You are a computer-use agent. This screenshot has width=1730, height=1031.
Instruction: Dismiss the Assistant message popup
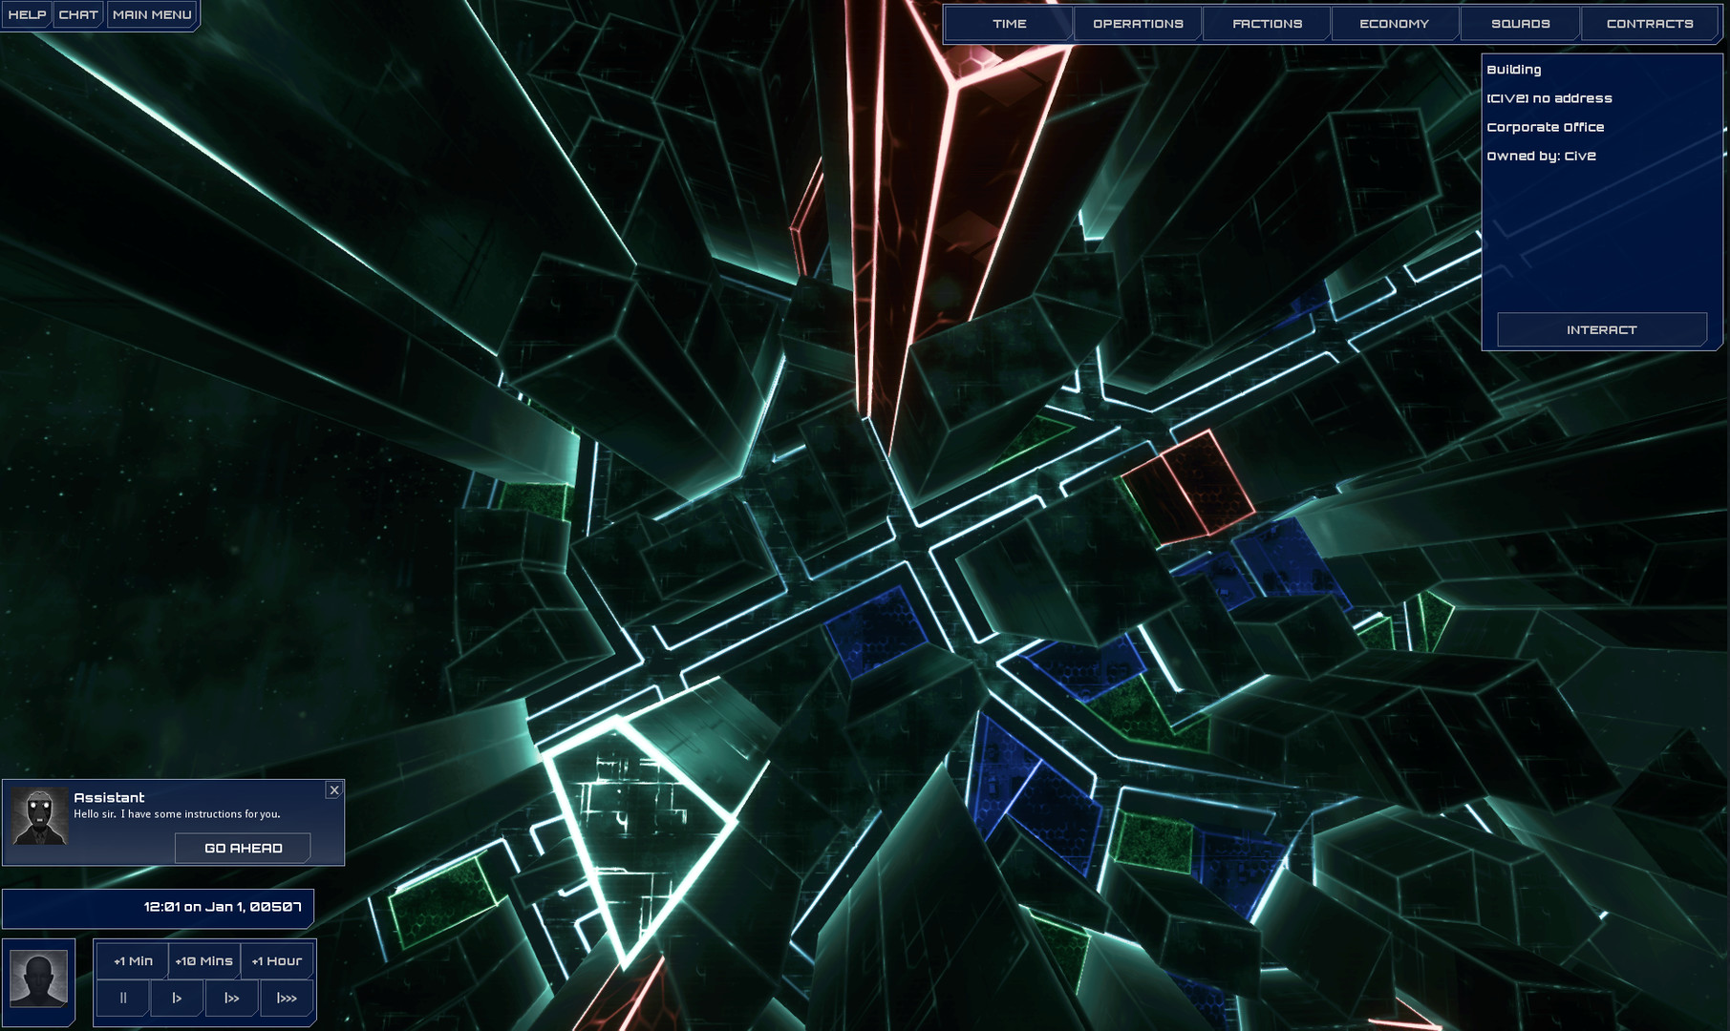pyautogui.click(x=334, y=790)
